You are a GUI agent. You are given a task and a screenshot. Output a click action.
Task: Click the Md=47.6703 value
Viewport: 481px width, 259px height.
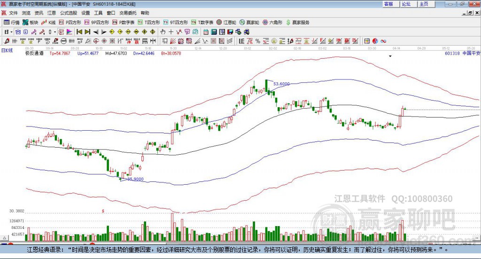[x=116, y=54]
